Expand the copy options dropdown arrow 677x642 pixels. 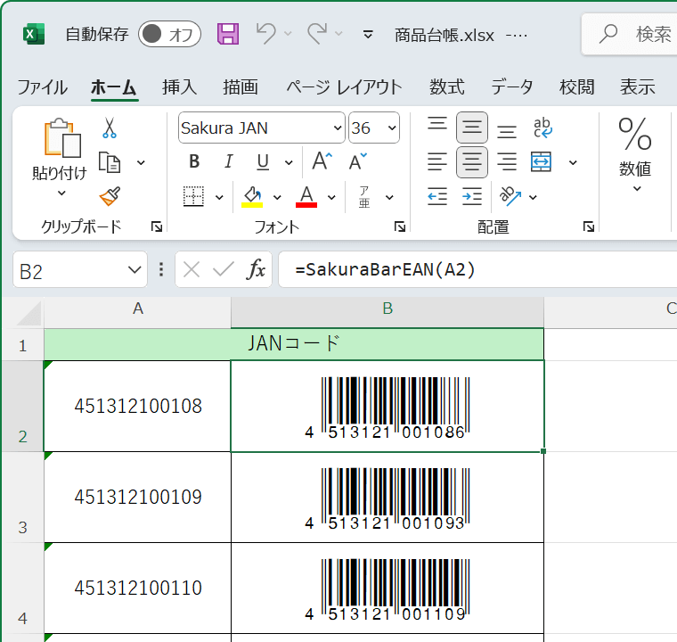click(141, 163)
